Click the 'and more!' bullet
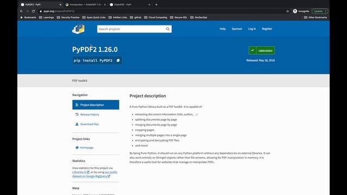Viewport: 347px width, 195px height. tap(142, 146)
